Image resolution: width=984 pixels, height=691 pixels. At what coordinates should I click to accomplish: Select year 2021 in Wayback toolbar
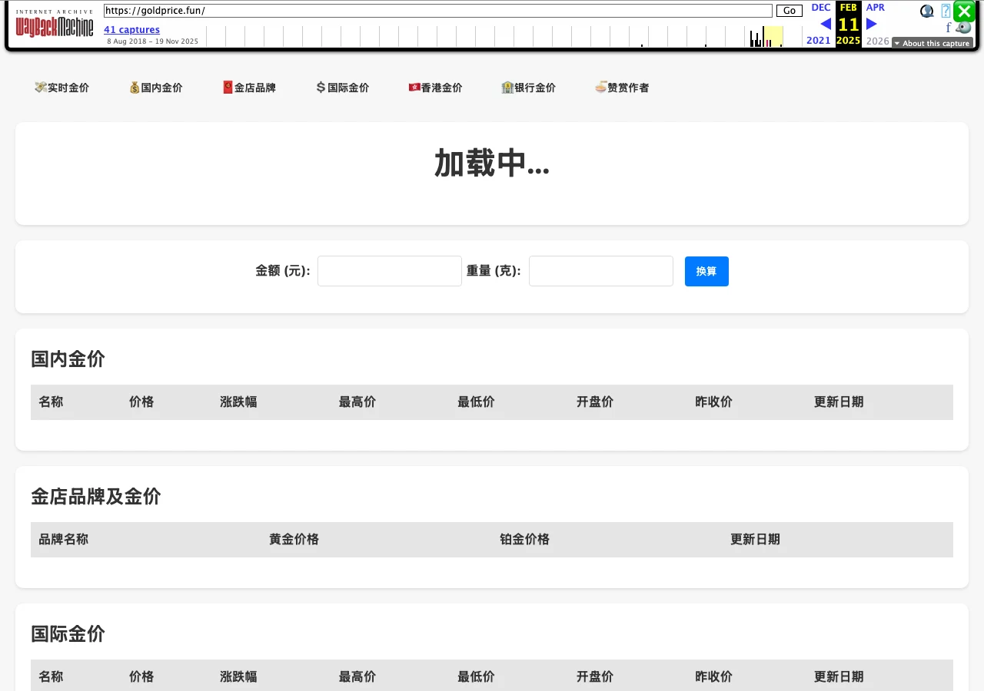click(819, 41)
